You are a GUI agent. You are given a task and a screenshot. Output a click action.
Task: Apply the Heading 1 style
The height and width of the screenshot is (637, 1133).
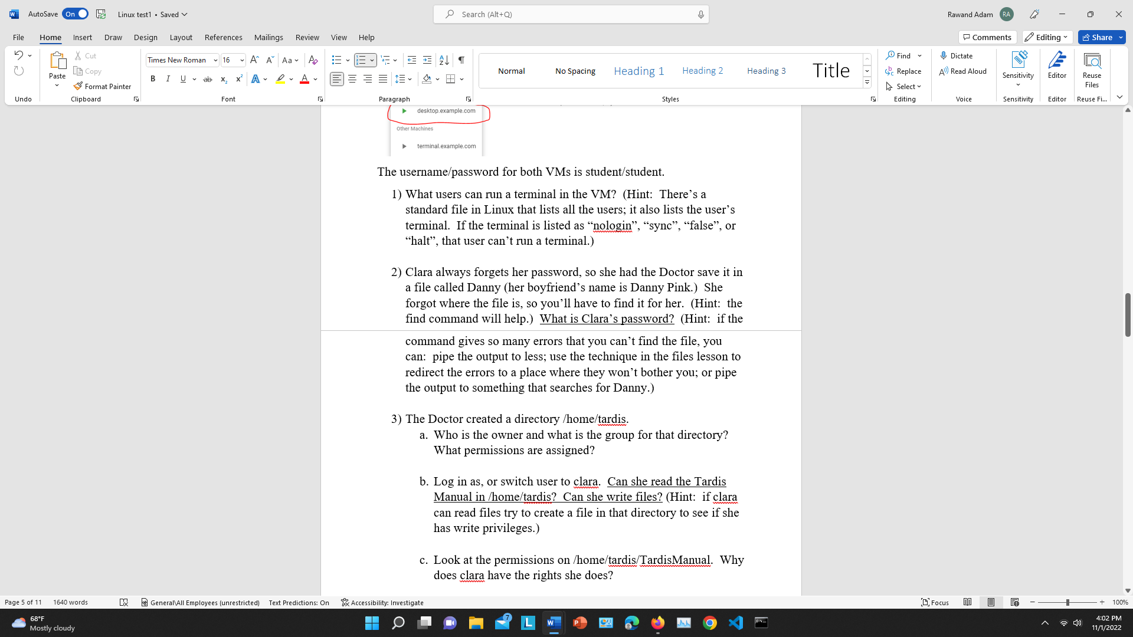tap(638, 71)
